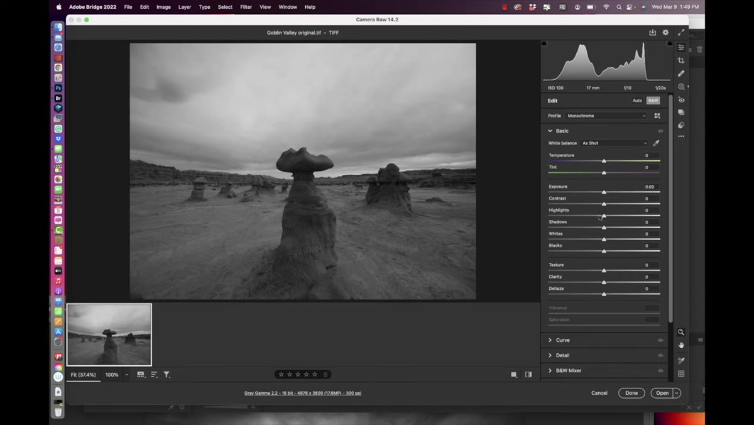Open the File menu

pos(128,7)
